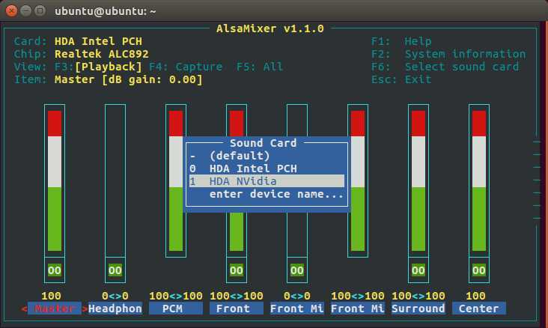Toggle Master channel mute indicator
Viewport: 548px width, 328px height.
tap(55, 270)
